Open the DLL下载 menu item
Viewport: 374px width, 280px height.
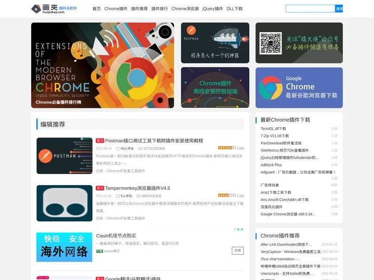(x=234, y=9)
